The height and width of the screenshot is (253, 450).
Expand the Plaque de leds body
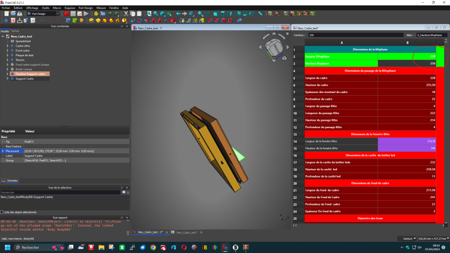[8, 55]
